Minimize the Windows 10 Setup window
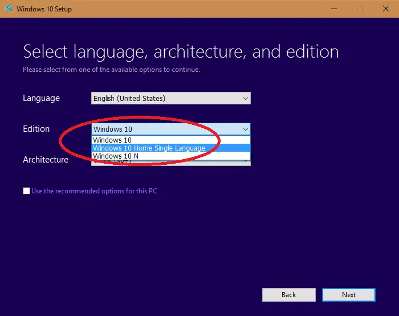399x316 pixels. tap(334, 9)
